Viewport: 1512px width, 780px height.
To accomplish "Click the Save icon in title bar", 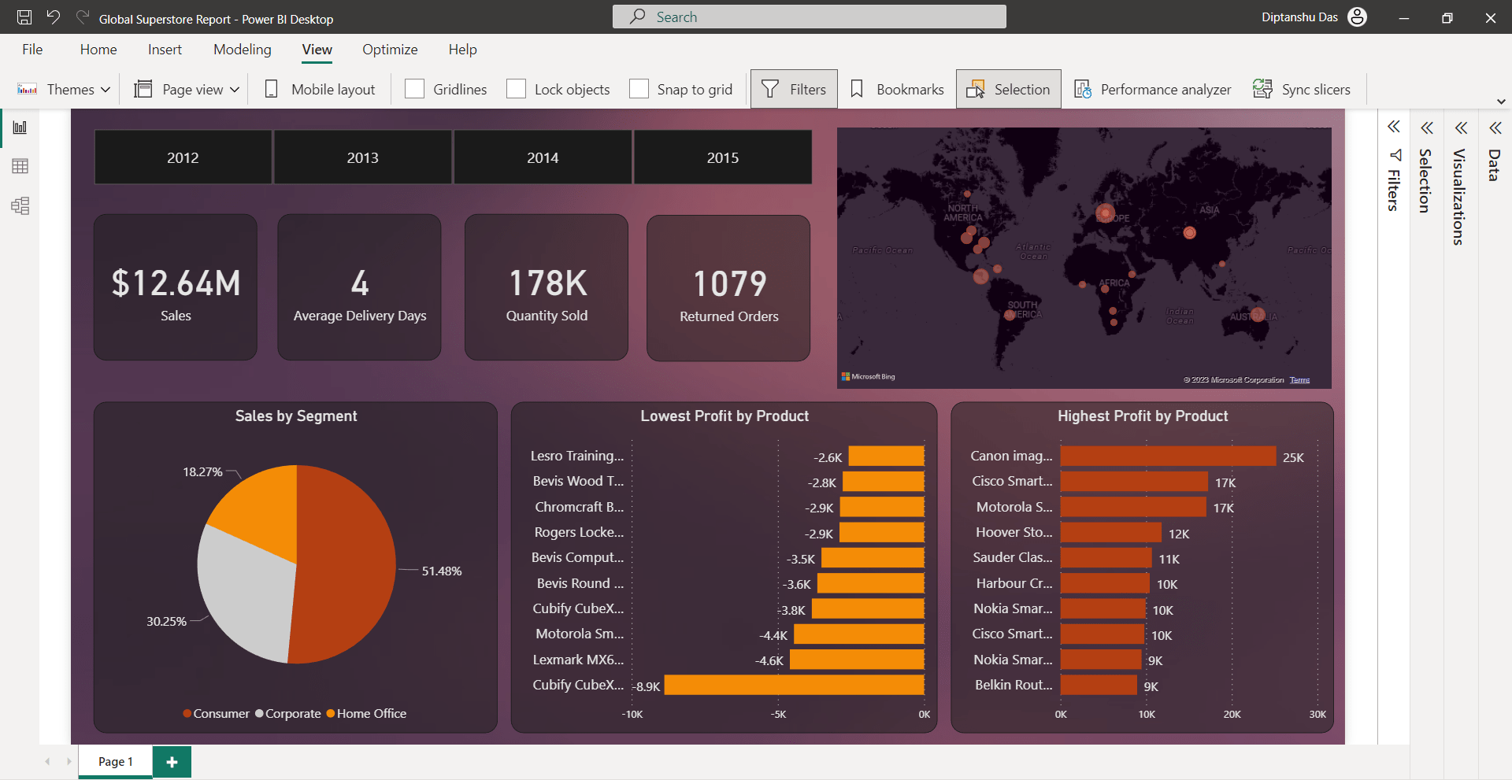I will click(24, 17).
